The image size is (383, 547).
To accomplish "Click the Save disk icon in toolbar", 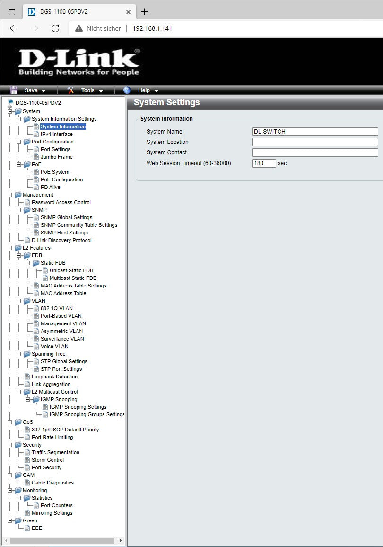I will coord(14,90).
